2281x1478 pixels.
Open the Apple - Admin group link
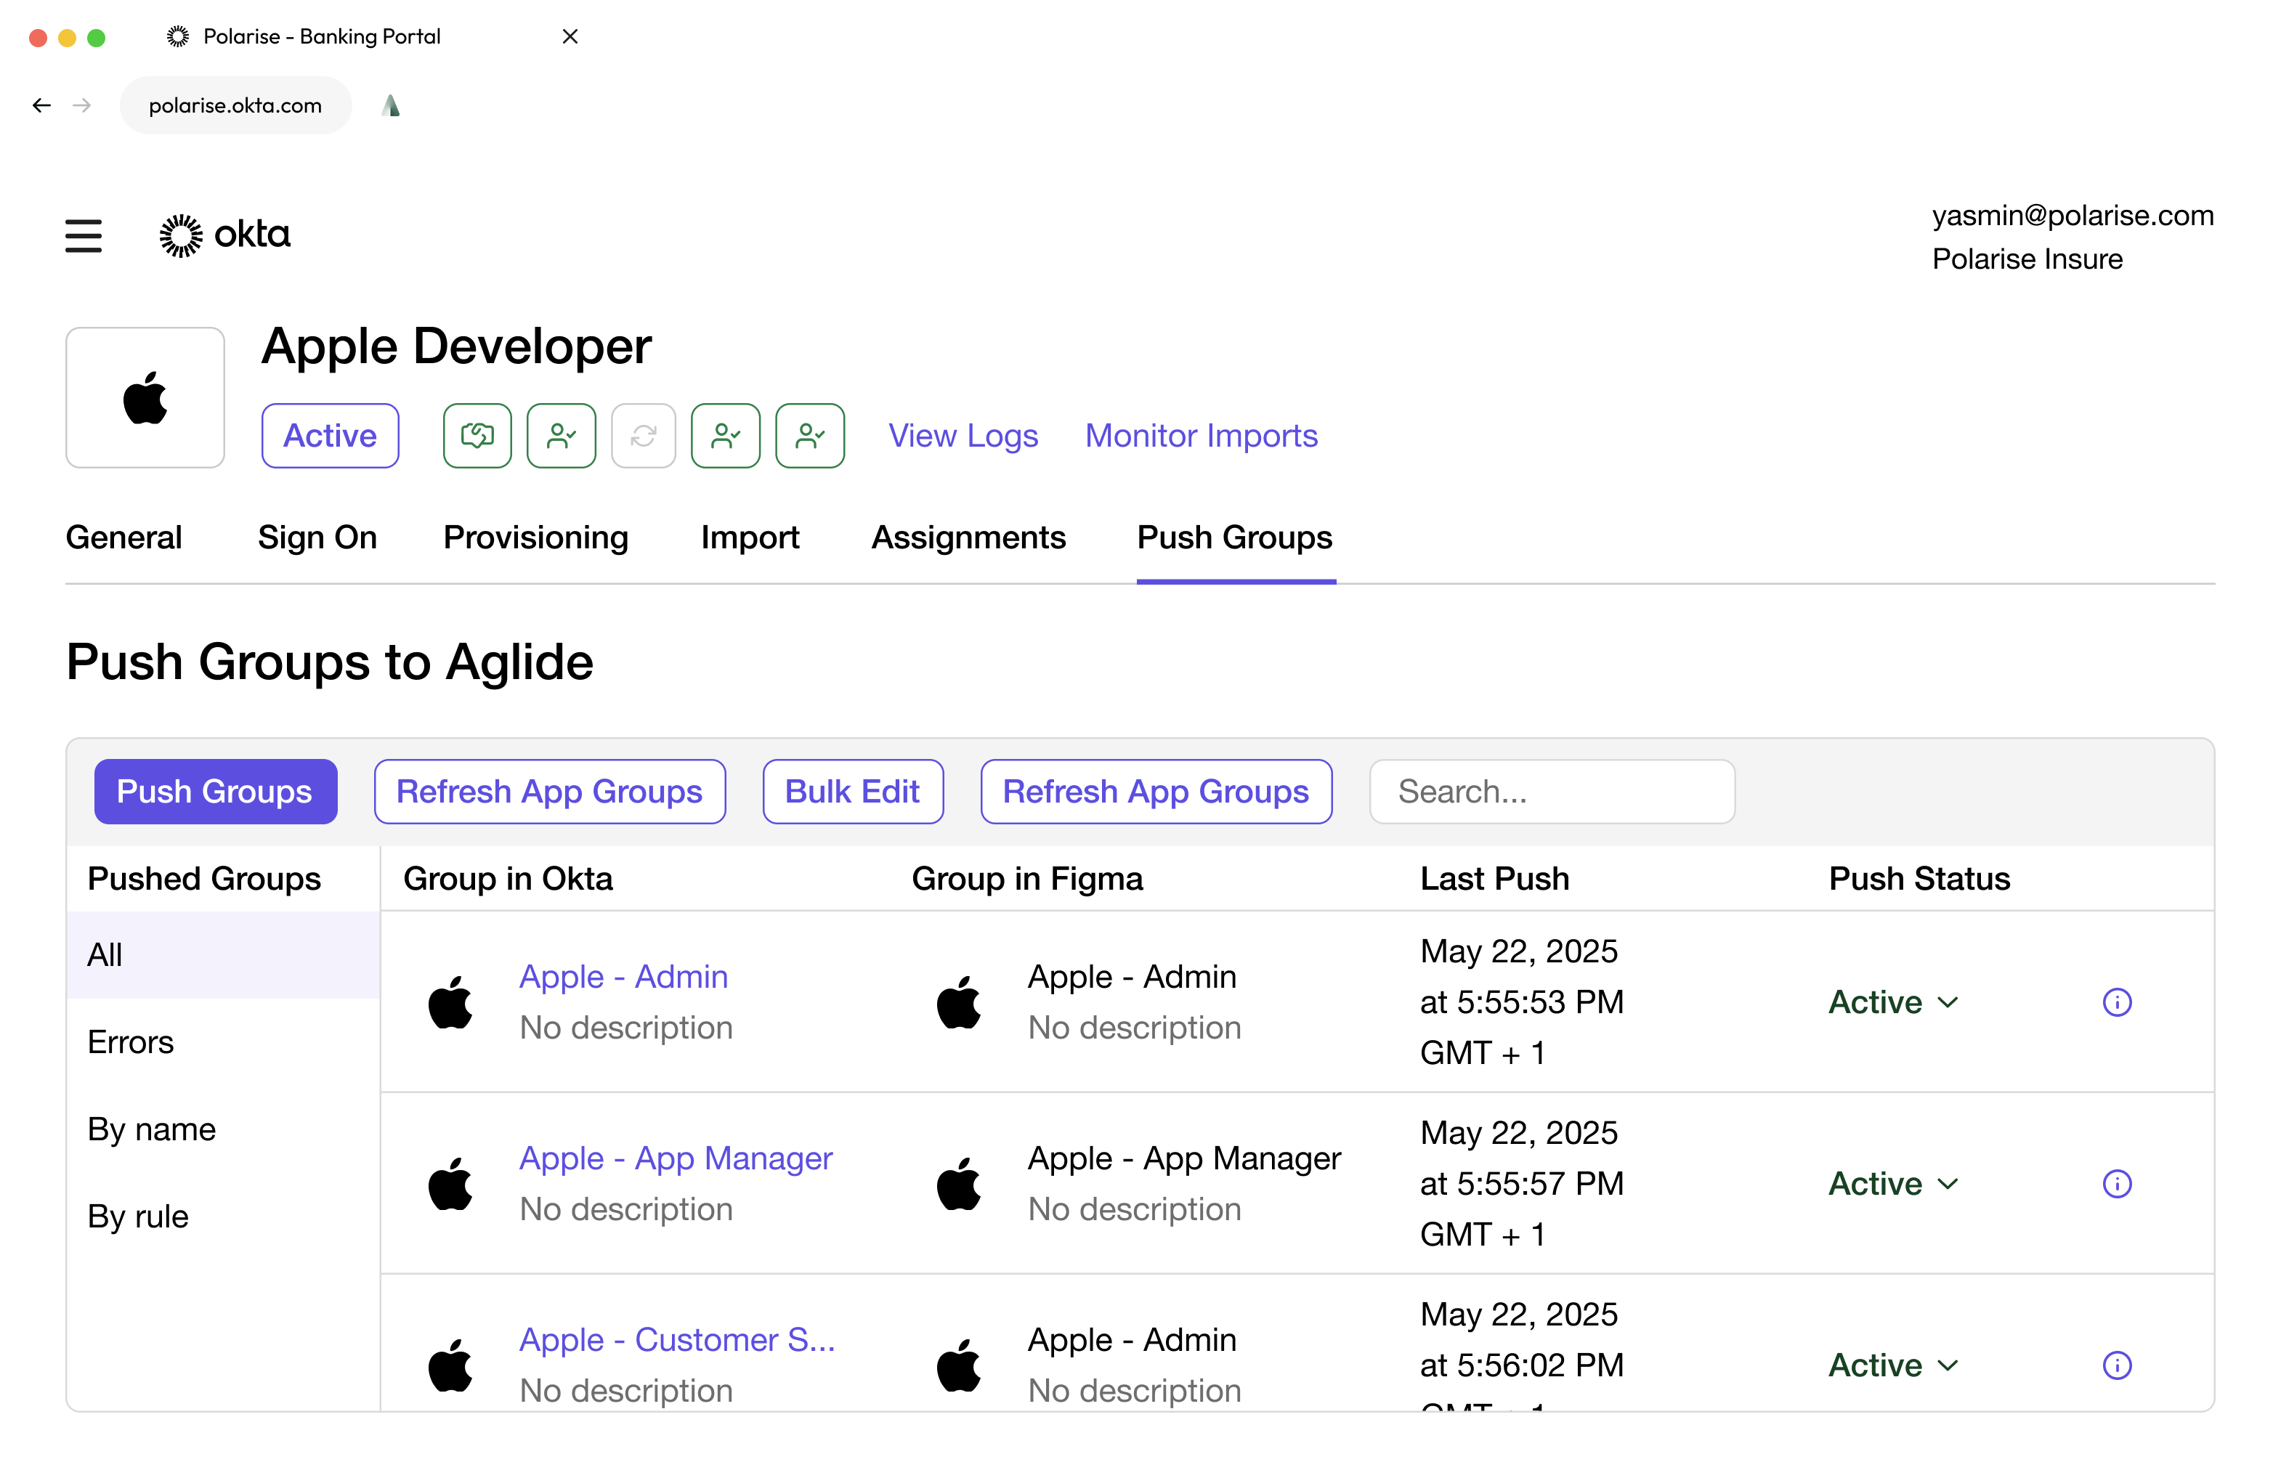624,977
